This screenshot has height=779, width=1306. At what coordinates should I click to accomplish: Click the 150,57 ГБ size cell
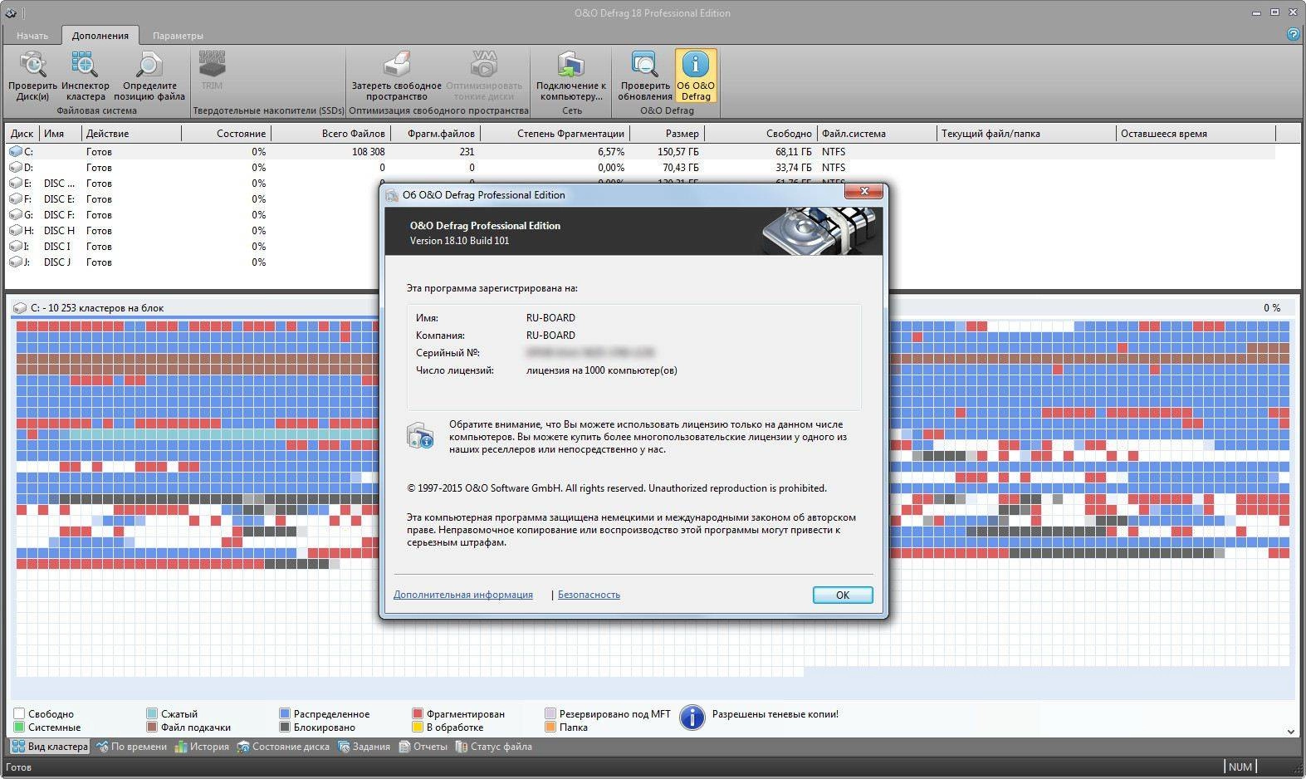(677, 152)
